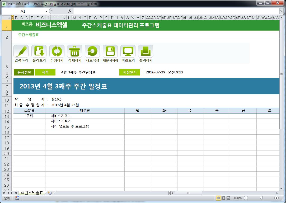Open the Name Box dropdown arrow
The image size is (286, 203).
(x=46, y=11)
